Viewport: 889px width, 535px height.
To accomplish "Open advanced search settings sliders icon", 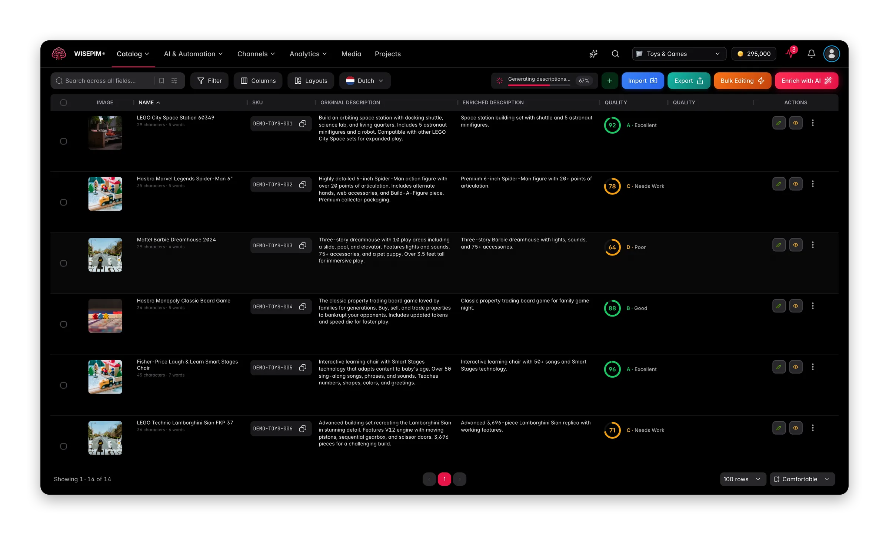I will (x=174, y=81).
